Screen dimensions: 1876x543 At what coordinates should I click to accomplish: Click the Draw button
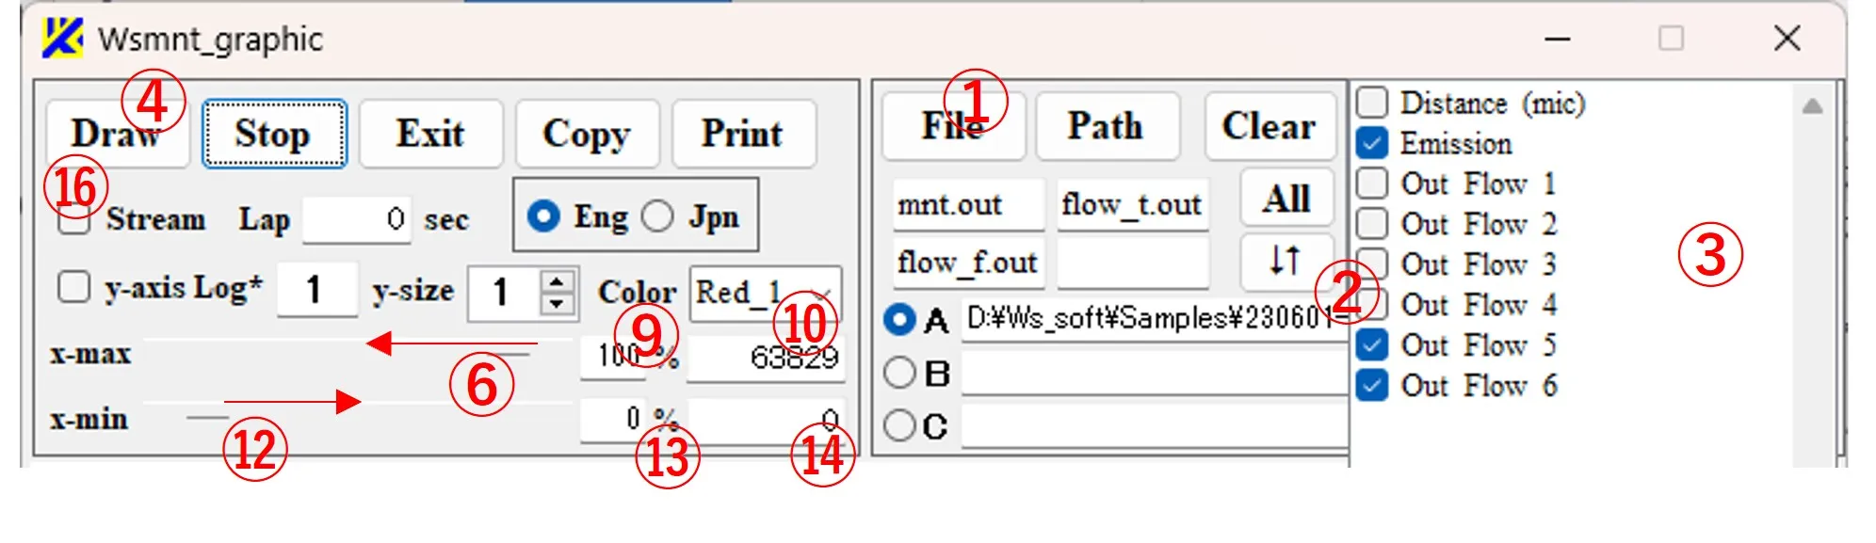[x=117, y=134]
